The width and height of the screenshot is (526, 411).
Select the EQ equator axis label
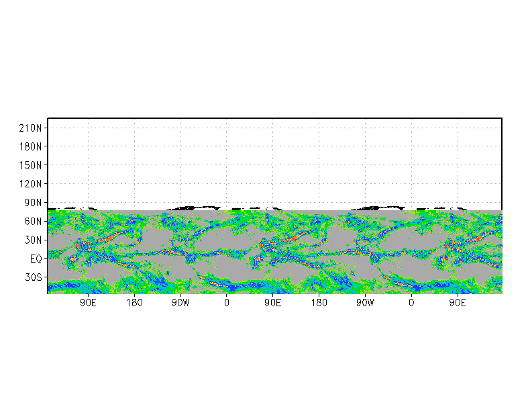[36, 259]
